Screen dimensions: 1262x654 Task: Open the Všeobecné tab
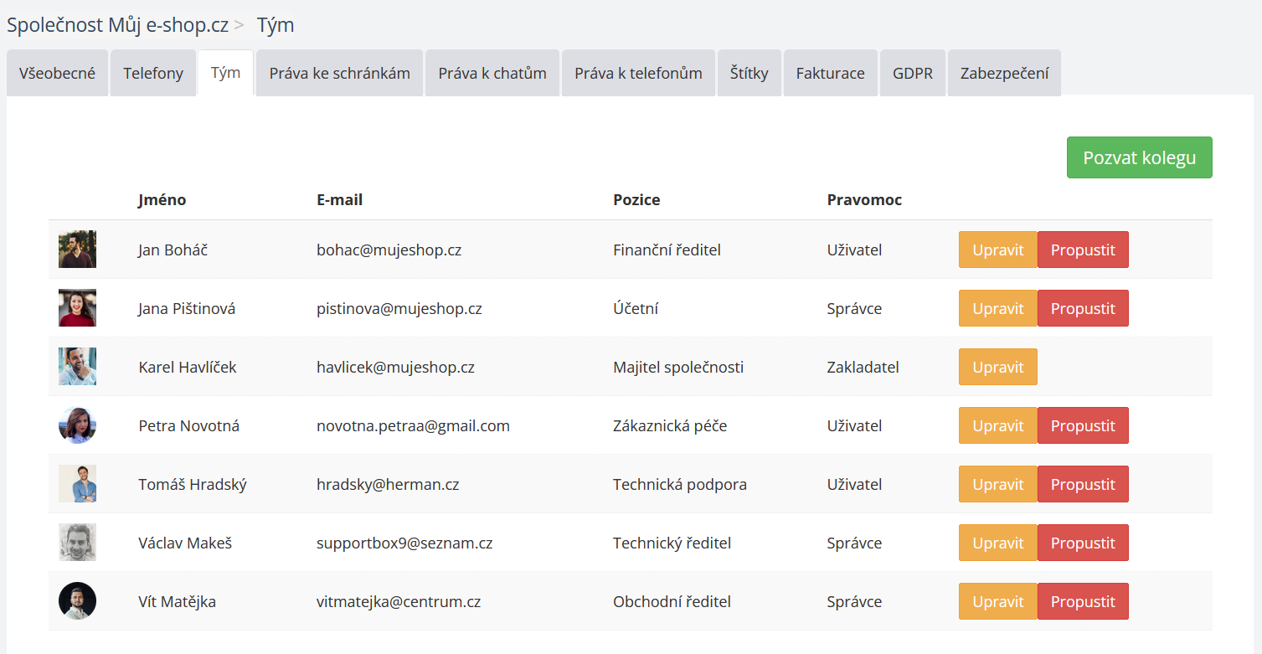(x=57, y=73)
